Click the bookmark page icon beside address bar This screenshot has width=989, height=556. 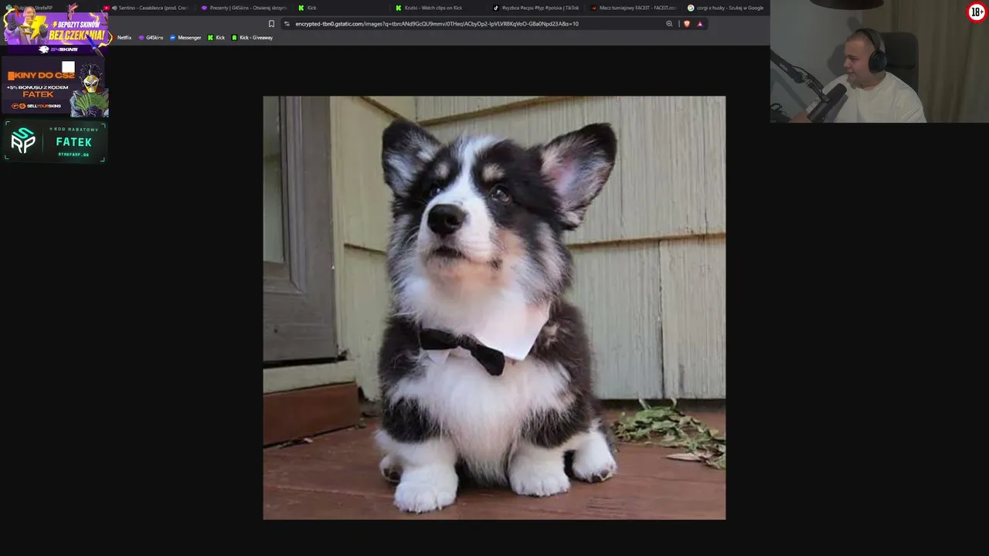point(271,24)
